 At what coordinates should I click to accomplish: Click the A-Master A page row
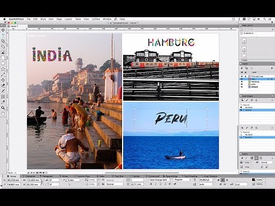tap(257, 33)
